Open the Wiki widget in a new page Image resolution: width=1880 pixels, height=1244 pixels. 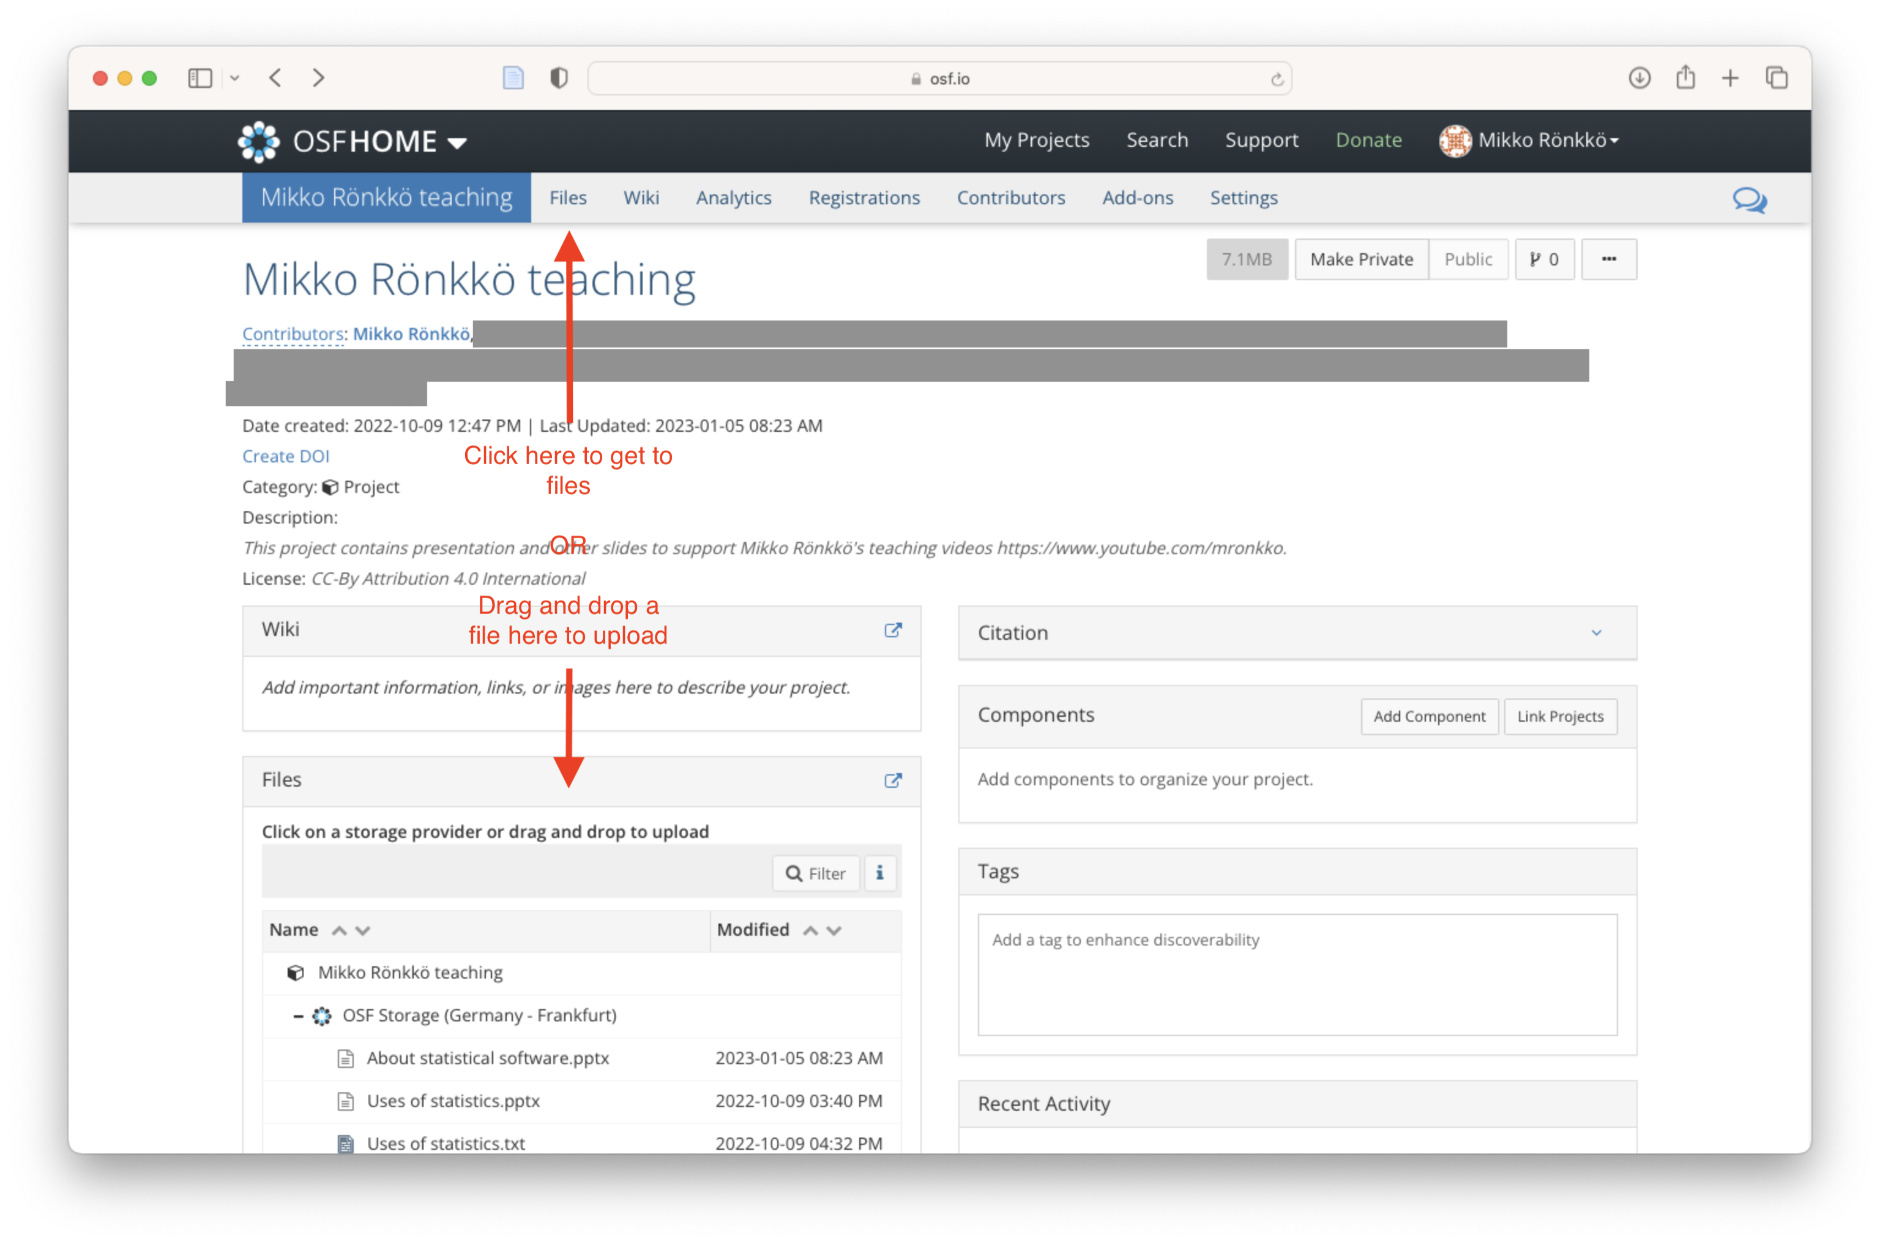892,630
